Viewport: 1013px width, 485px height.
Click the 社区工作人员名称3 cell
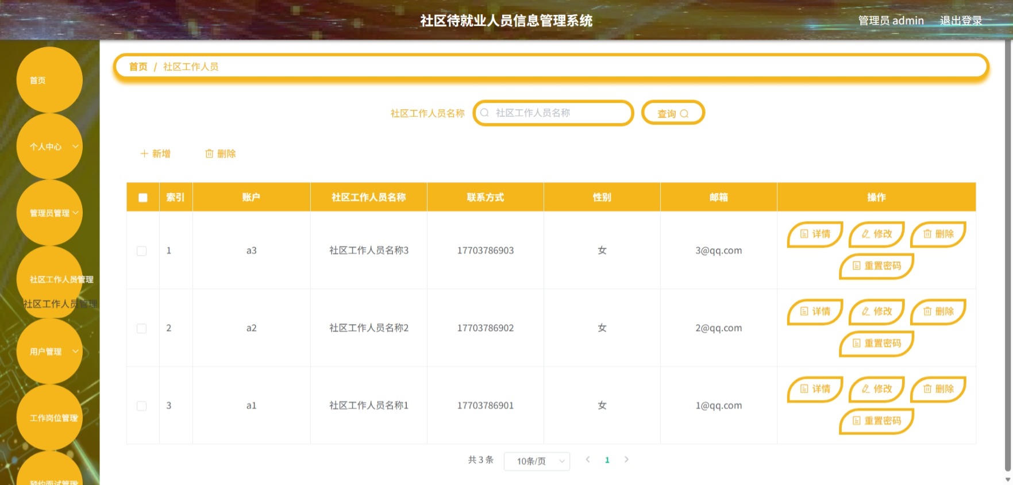click(369, 251)
